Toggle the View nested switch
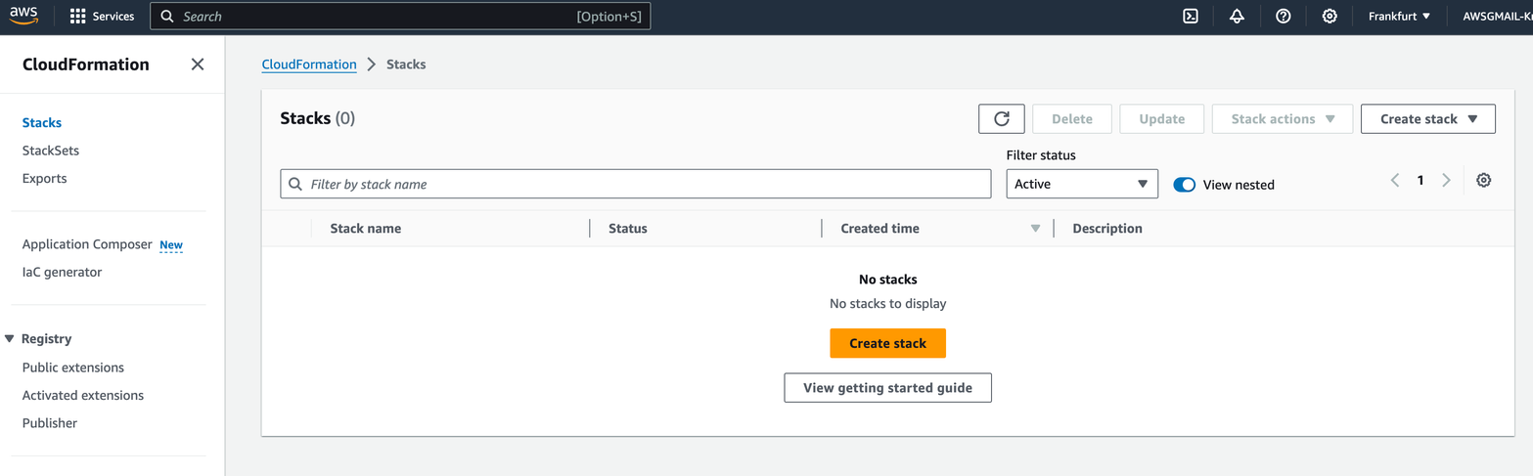 click(1185, 185)
